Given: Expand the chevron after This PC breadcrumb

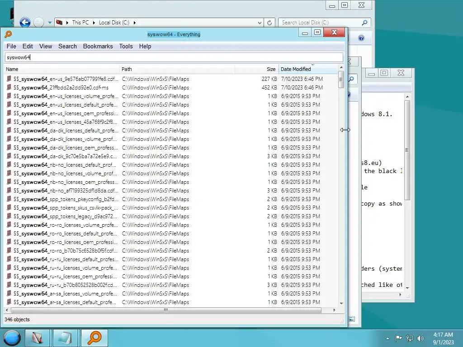Looking at the screenshot, I should click(x=94, y=23).
